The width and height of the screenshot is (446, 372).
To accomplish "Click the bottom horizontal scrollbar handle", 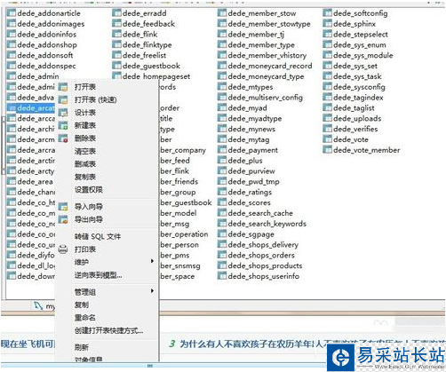I will pyautogui.click(x=150, y=366).
